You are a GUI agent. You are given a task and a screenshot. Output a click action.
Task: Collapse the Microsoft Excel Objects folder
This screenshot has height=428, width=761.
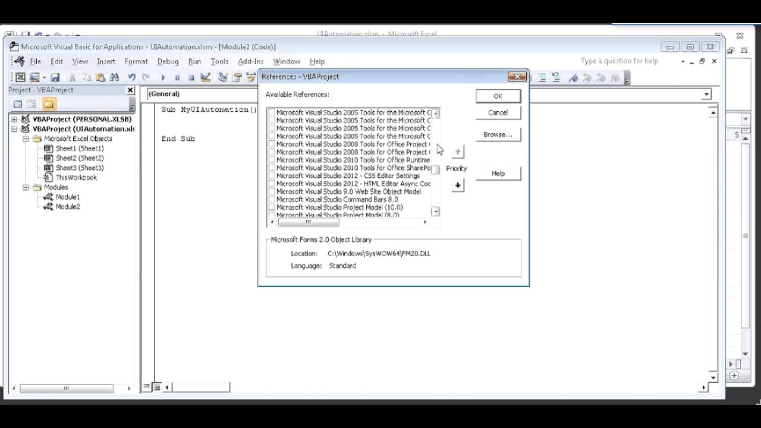(x=26, y=139)
